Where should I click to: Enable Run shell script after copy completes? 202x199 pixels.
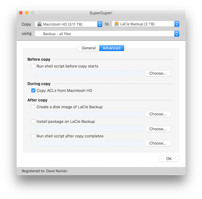(33, 136)
